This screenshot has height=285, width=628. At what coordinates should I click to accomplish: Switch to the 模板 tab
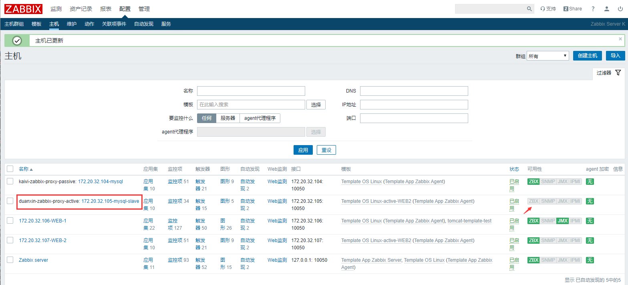tap(36, 24)
